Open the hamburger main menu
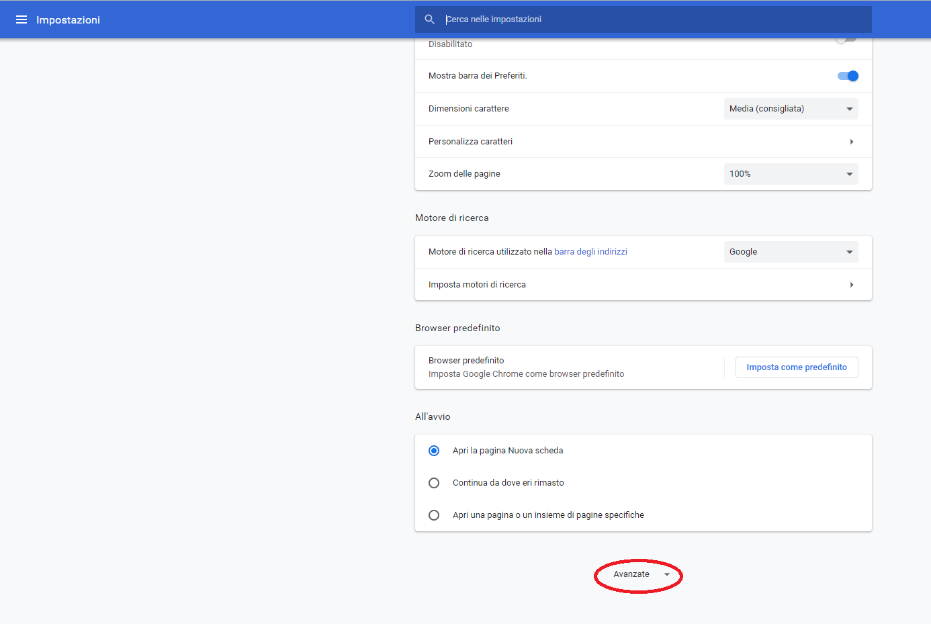 (x=21, y=19)
